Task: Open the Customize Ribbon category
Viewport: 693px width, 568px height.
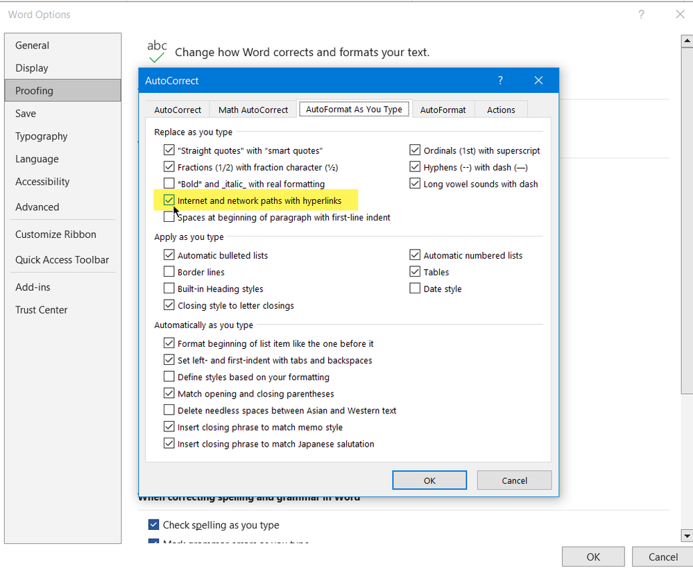Action: [62, 234]
